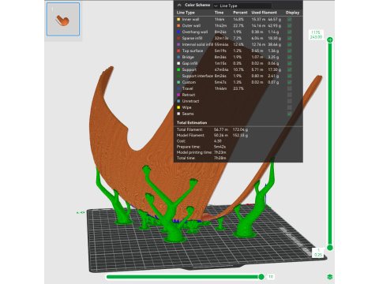Click the Support green color swatch
The image size is (379, 284).
click(x=178, y=69)
